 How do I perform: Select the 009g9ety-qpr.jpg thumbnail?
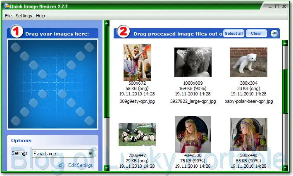click(x=137, y=62)
